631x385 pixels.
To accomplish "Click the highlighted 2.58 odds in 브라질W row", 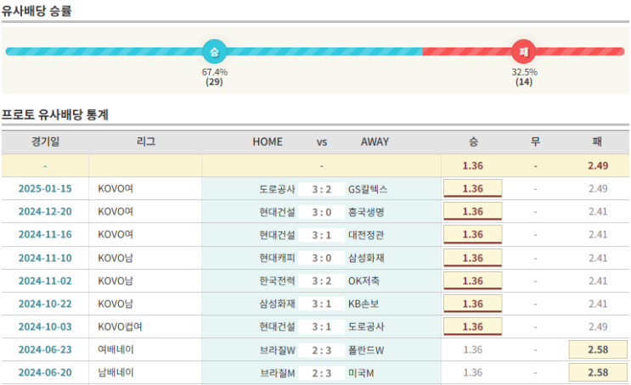I will click(598, 349).
